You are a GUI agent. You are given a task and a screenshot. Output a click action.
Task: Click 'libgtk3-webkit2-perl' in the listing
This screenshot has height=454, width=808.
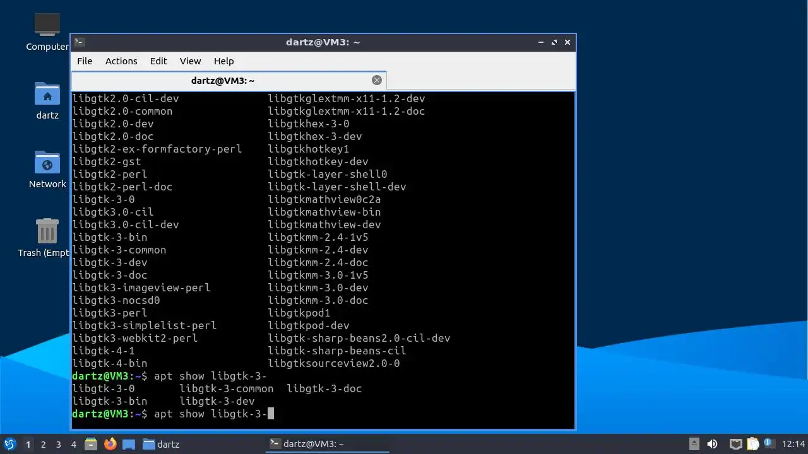(135, 338)
